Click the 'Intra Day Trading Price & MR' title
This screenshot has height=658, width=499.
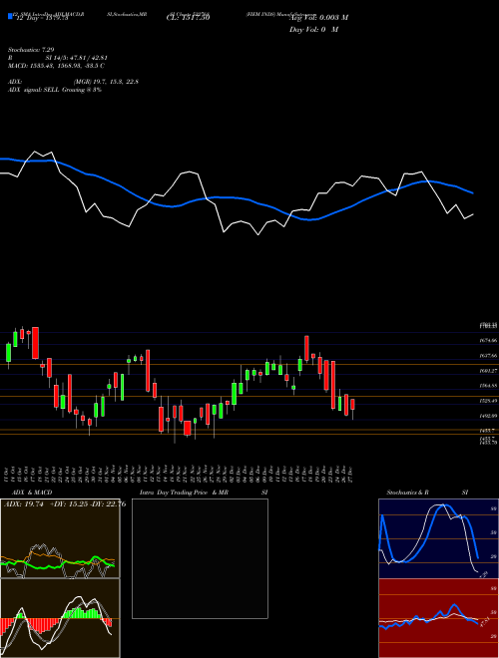184,493
